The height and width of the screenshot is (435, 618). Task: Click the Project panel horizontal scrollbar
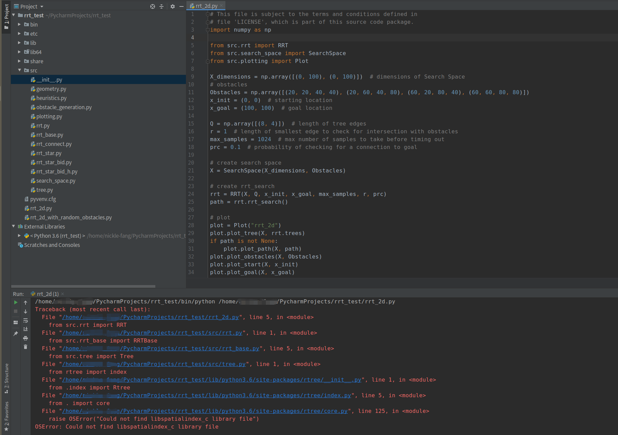point(83,286)
